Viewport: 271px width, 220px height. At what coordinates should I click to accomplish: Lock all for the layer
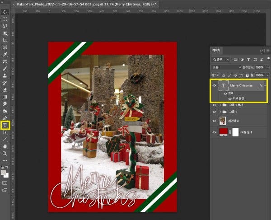(x=248, y=75)
